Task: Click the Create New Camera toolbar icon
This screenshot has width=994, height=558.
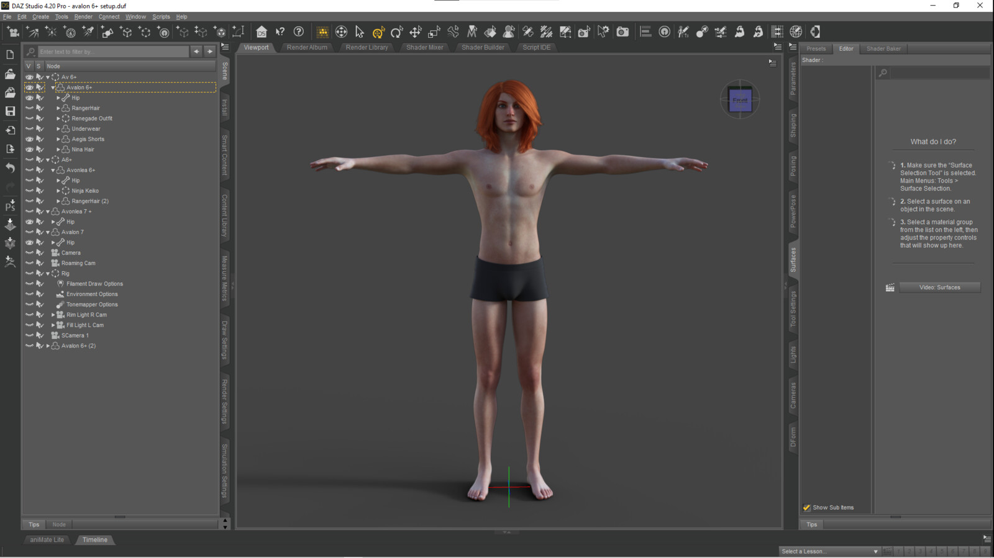Action: [x=13, y=32]
